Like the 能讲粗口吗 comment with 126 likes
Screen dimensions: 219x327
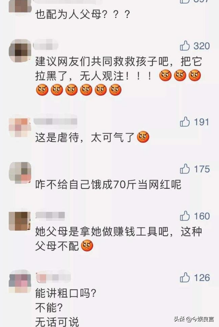[185, 277]
